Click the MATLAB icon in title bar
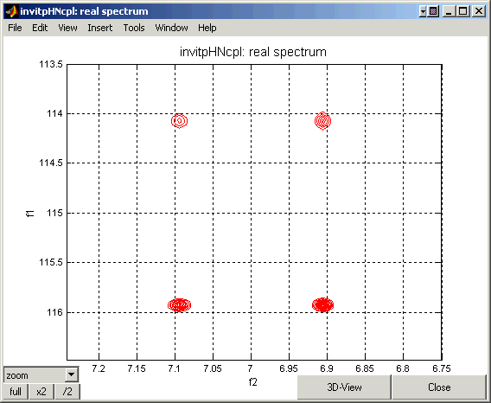This screenshot has width=491, height=403. click(x=11, y=11)
